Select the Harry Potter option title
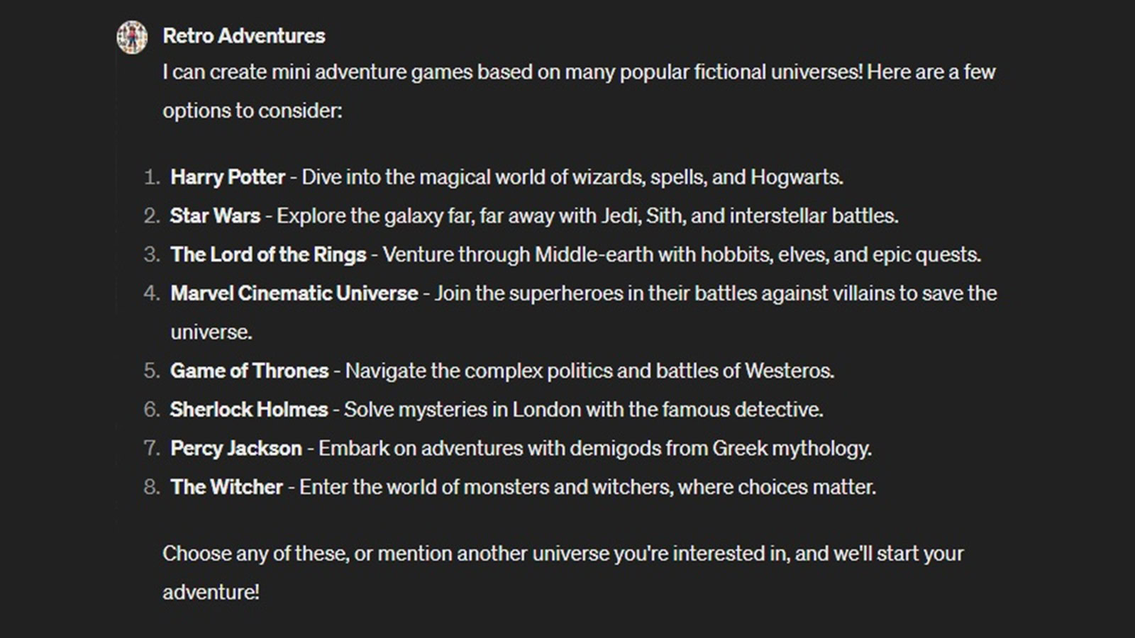The height and width of the screenshot is (638, 1135). tap(227, 177)
